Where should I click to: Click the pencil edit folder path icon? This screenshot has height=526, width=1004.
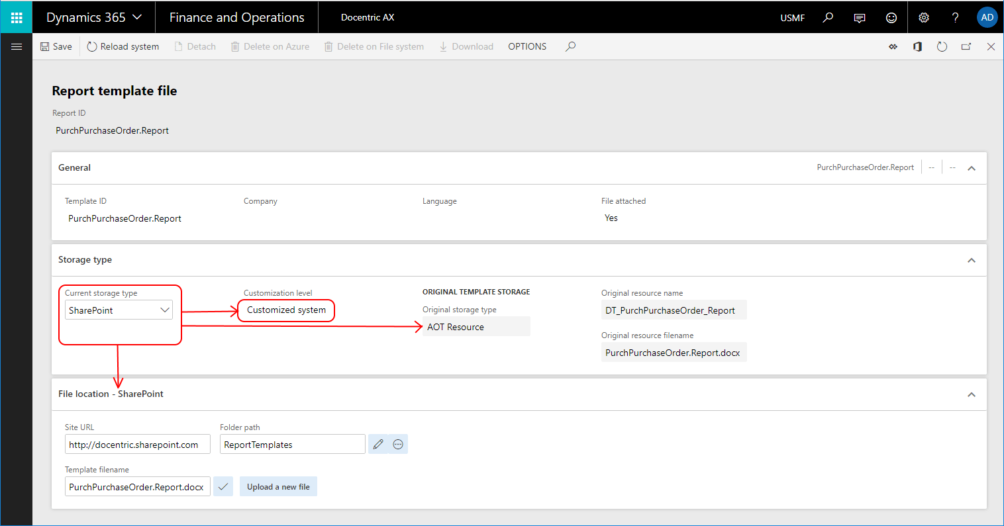378,445
